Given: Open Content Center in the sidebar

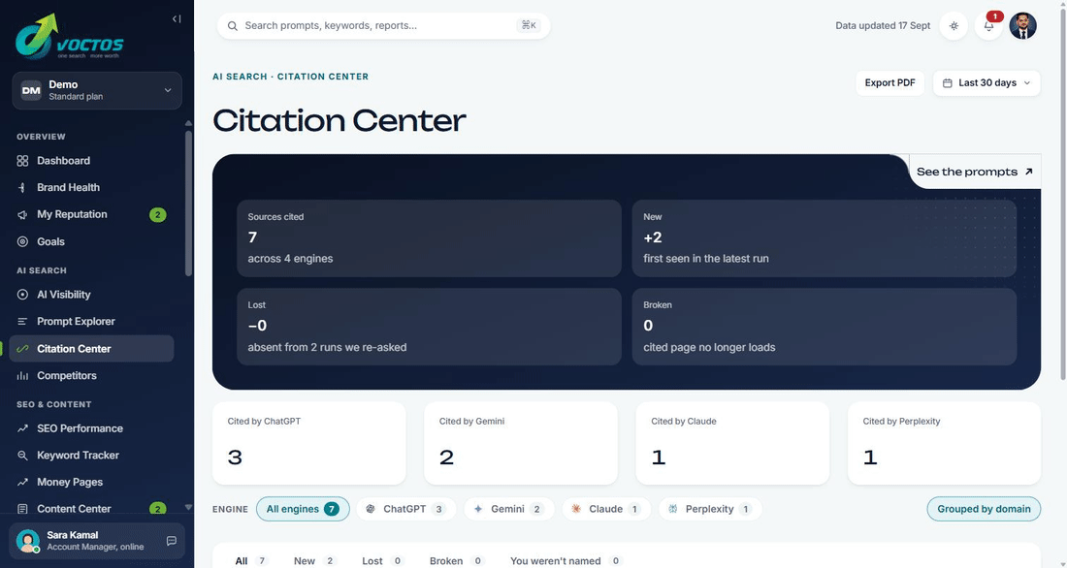Looking at the screenshot, I should (x=91, y=509).
